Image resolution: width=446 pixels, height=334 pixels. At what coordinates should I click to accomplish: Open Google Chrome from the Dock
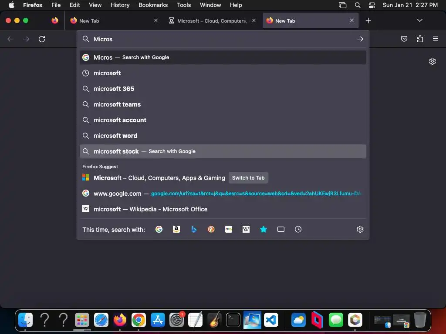[x=139, y=320]
